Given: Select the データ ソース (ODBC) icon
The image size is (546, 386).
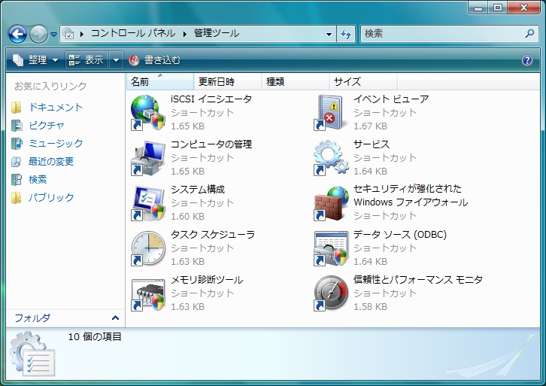Looking at the screenshot, I should (x=331, y=248).
